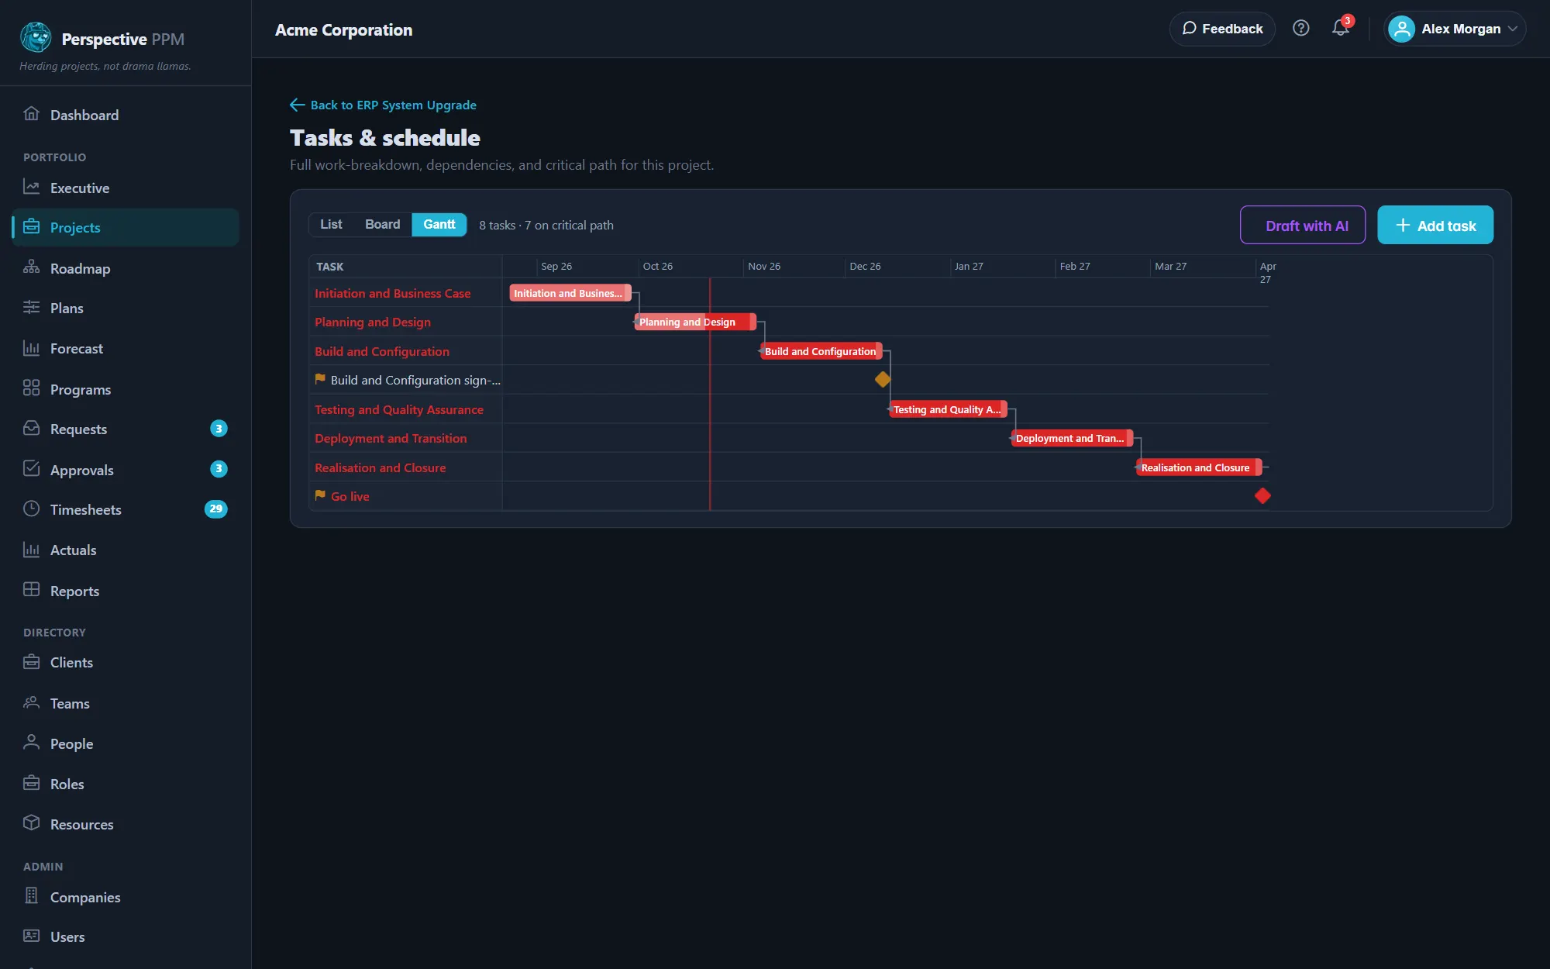Click the Programs grid icon
The height and width of the screenshot is (969, 1550).
point(31,388)
